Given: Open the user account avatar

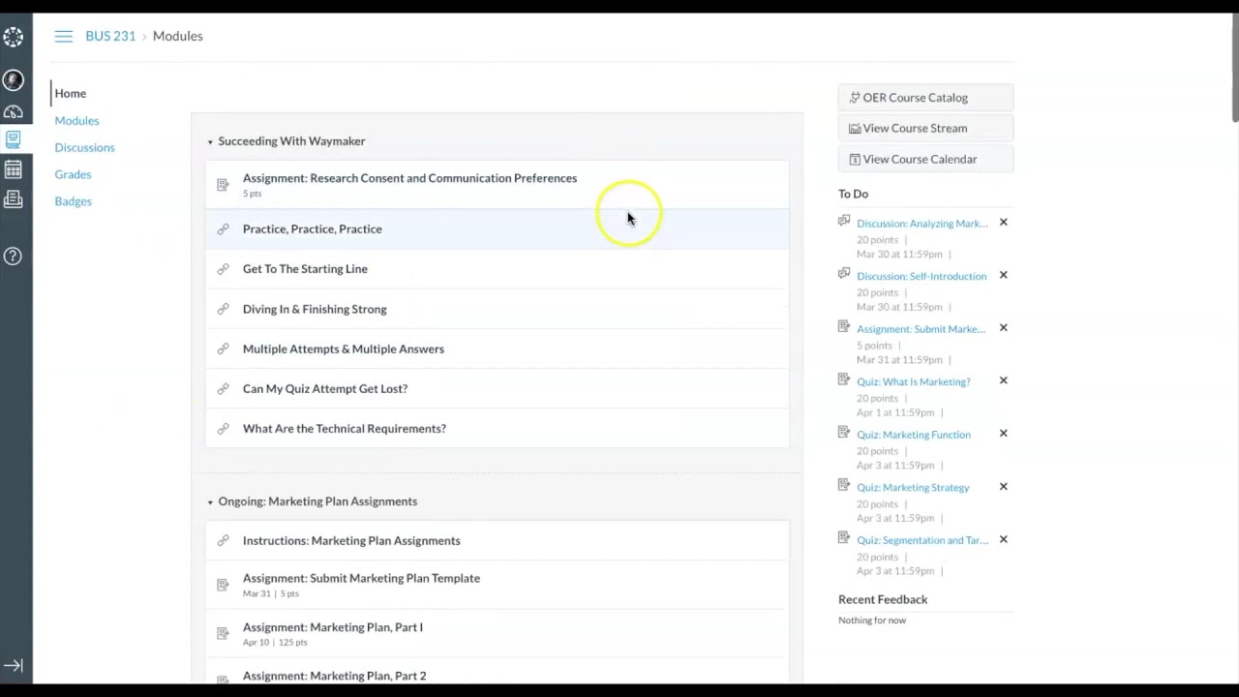Looking at the screenshot, I should coord(14,80).
